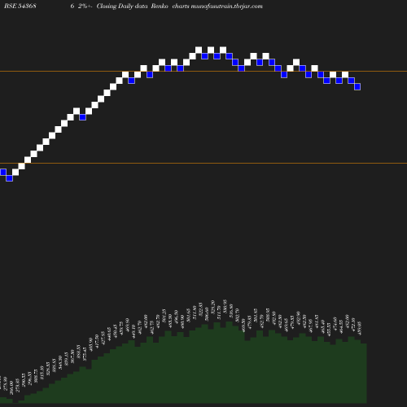Click the final 459.05 price label
Image resolution: width=407 pixels, height=407 pixels.
359,328
